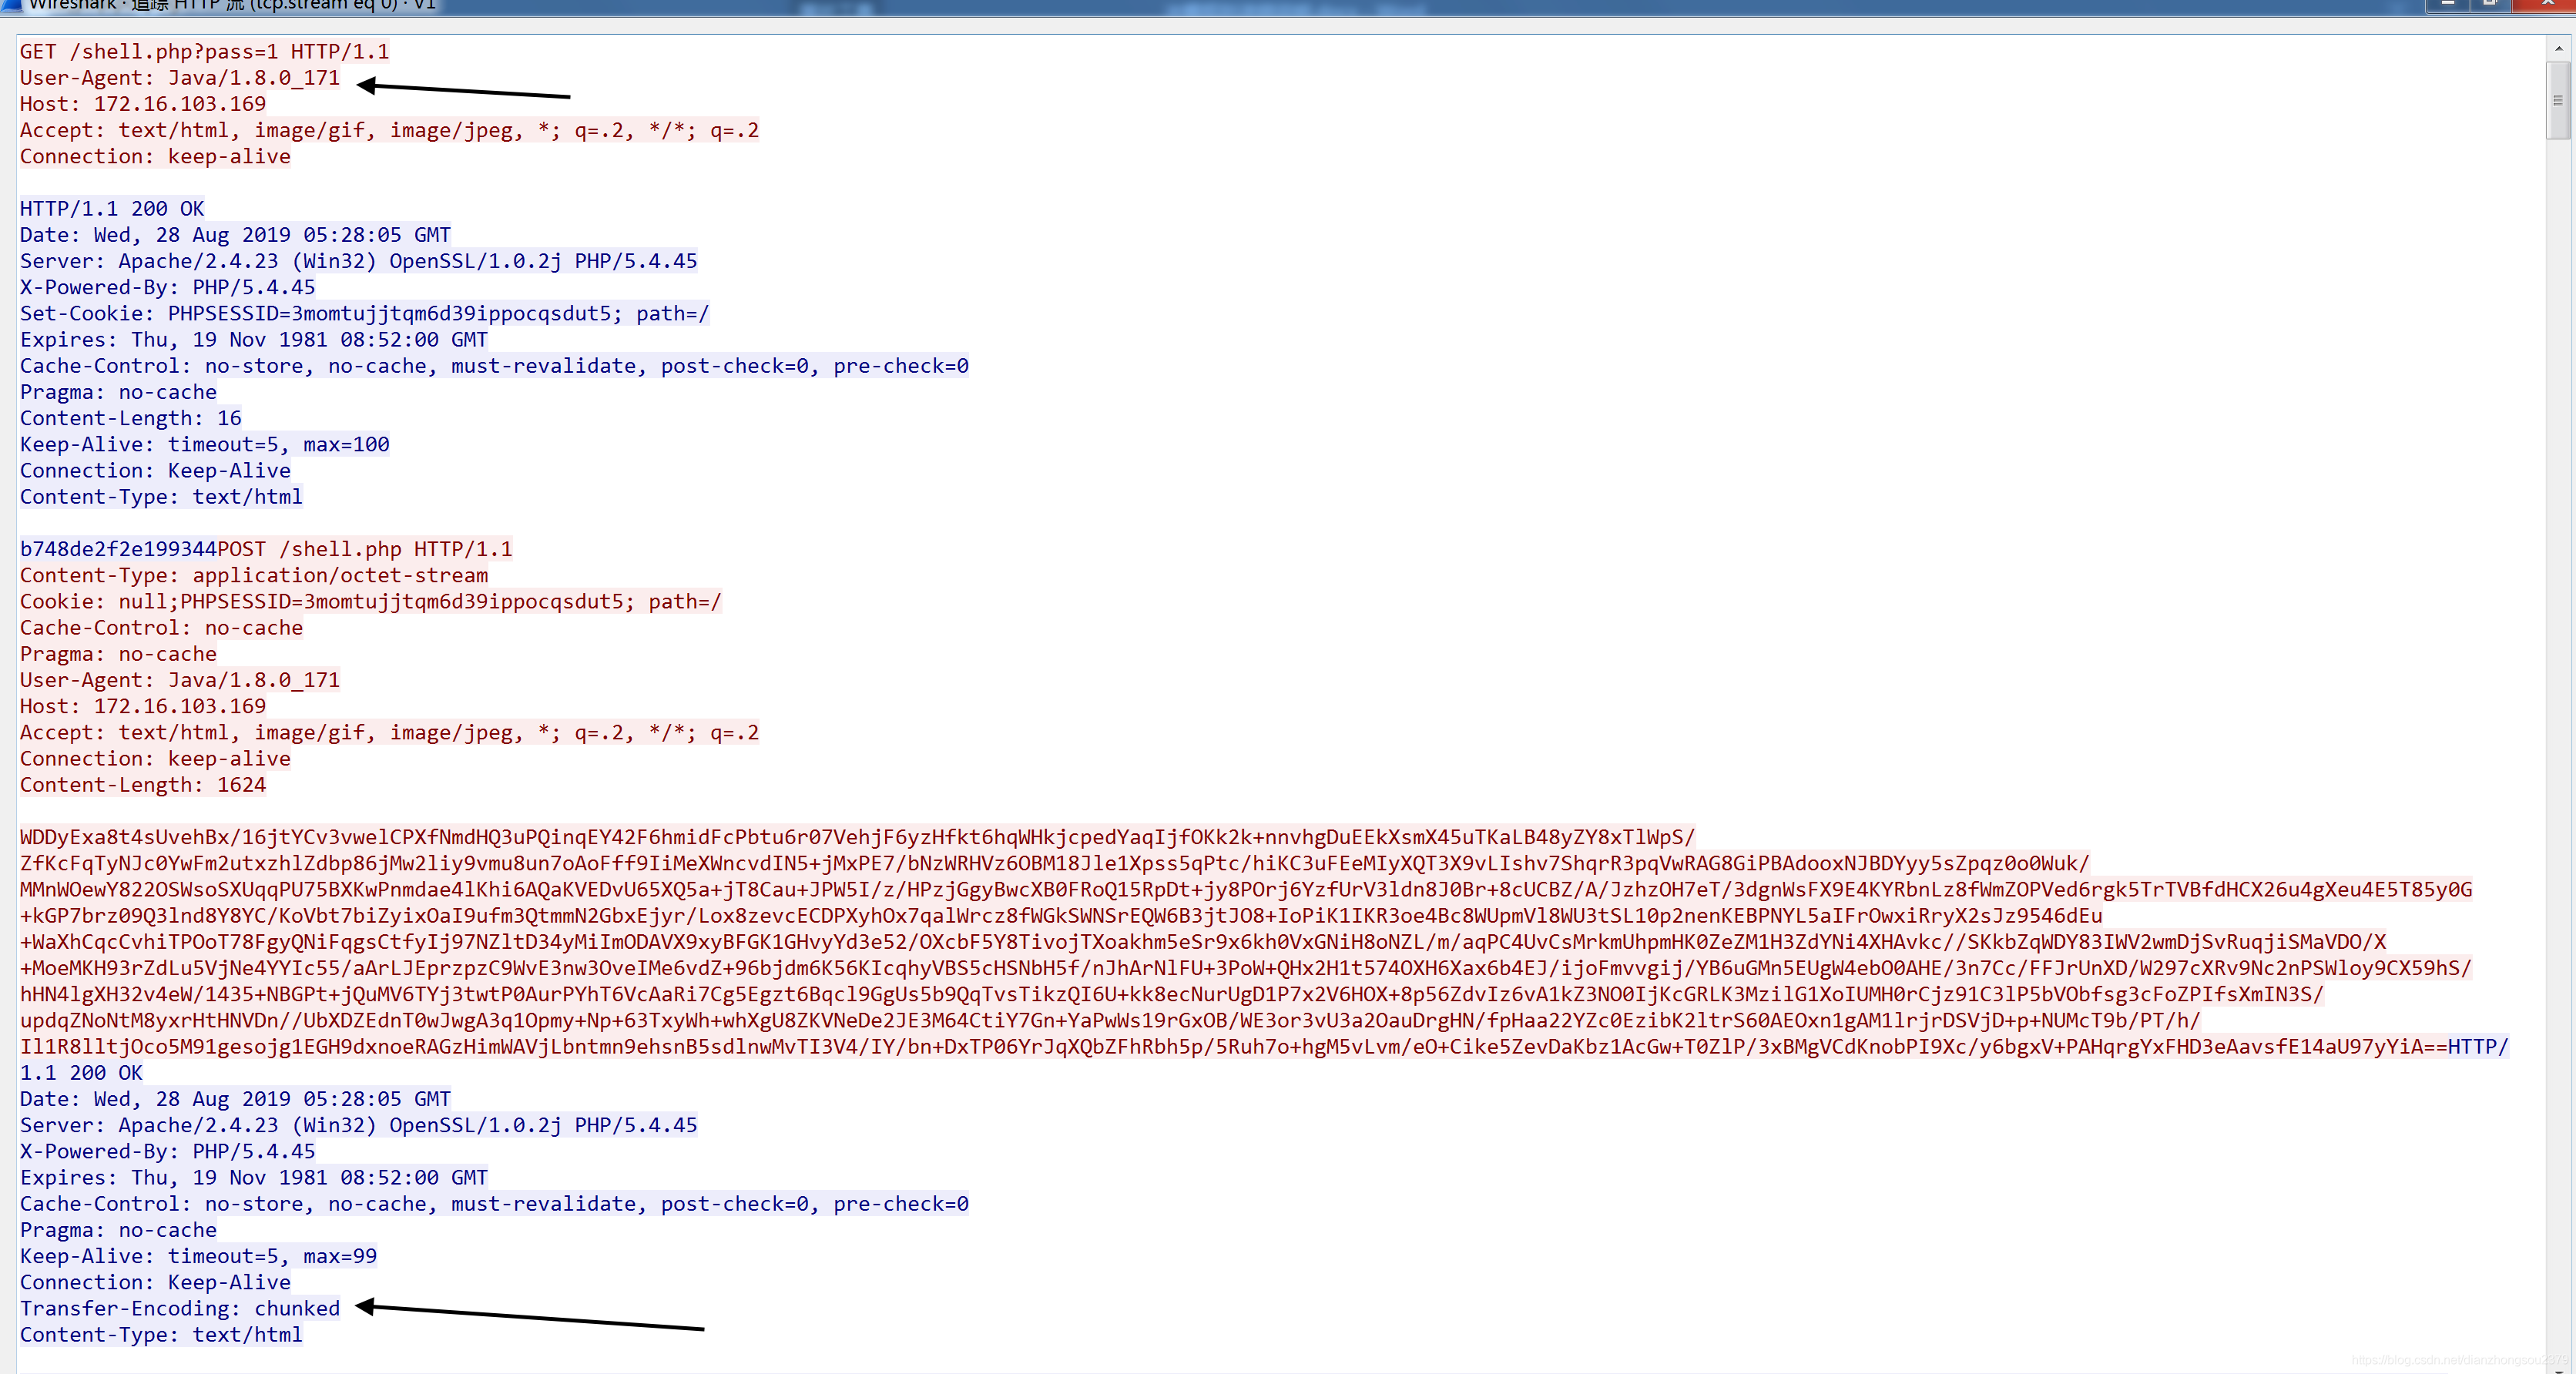Click the vertical scrollbar thumb

(x=2558, y=100)
